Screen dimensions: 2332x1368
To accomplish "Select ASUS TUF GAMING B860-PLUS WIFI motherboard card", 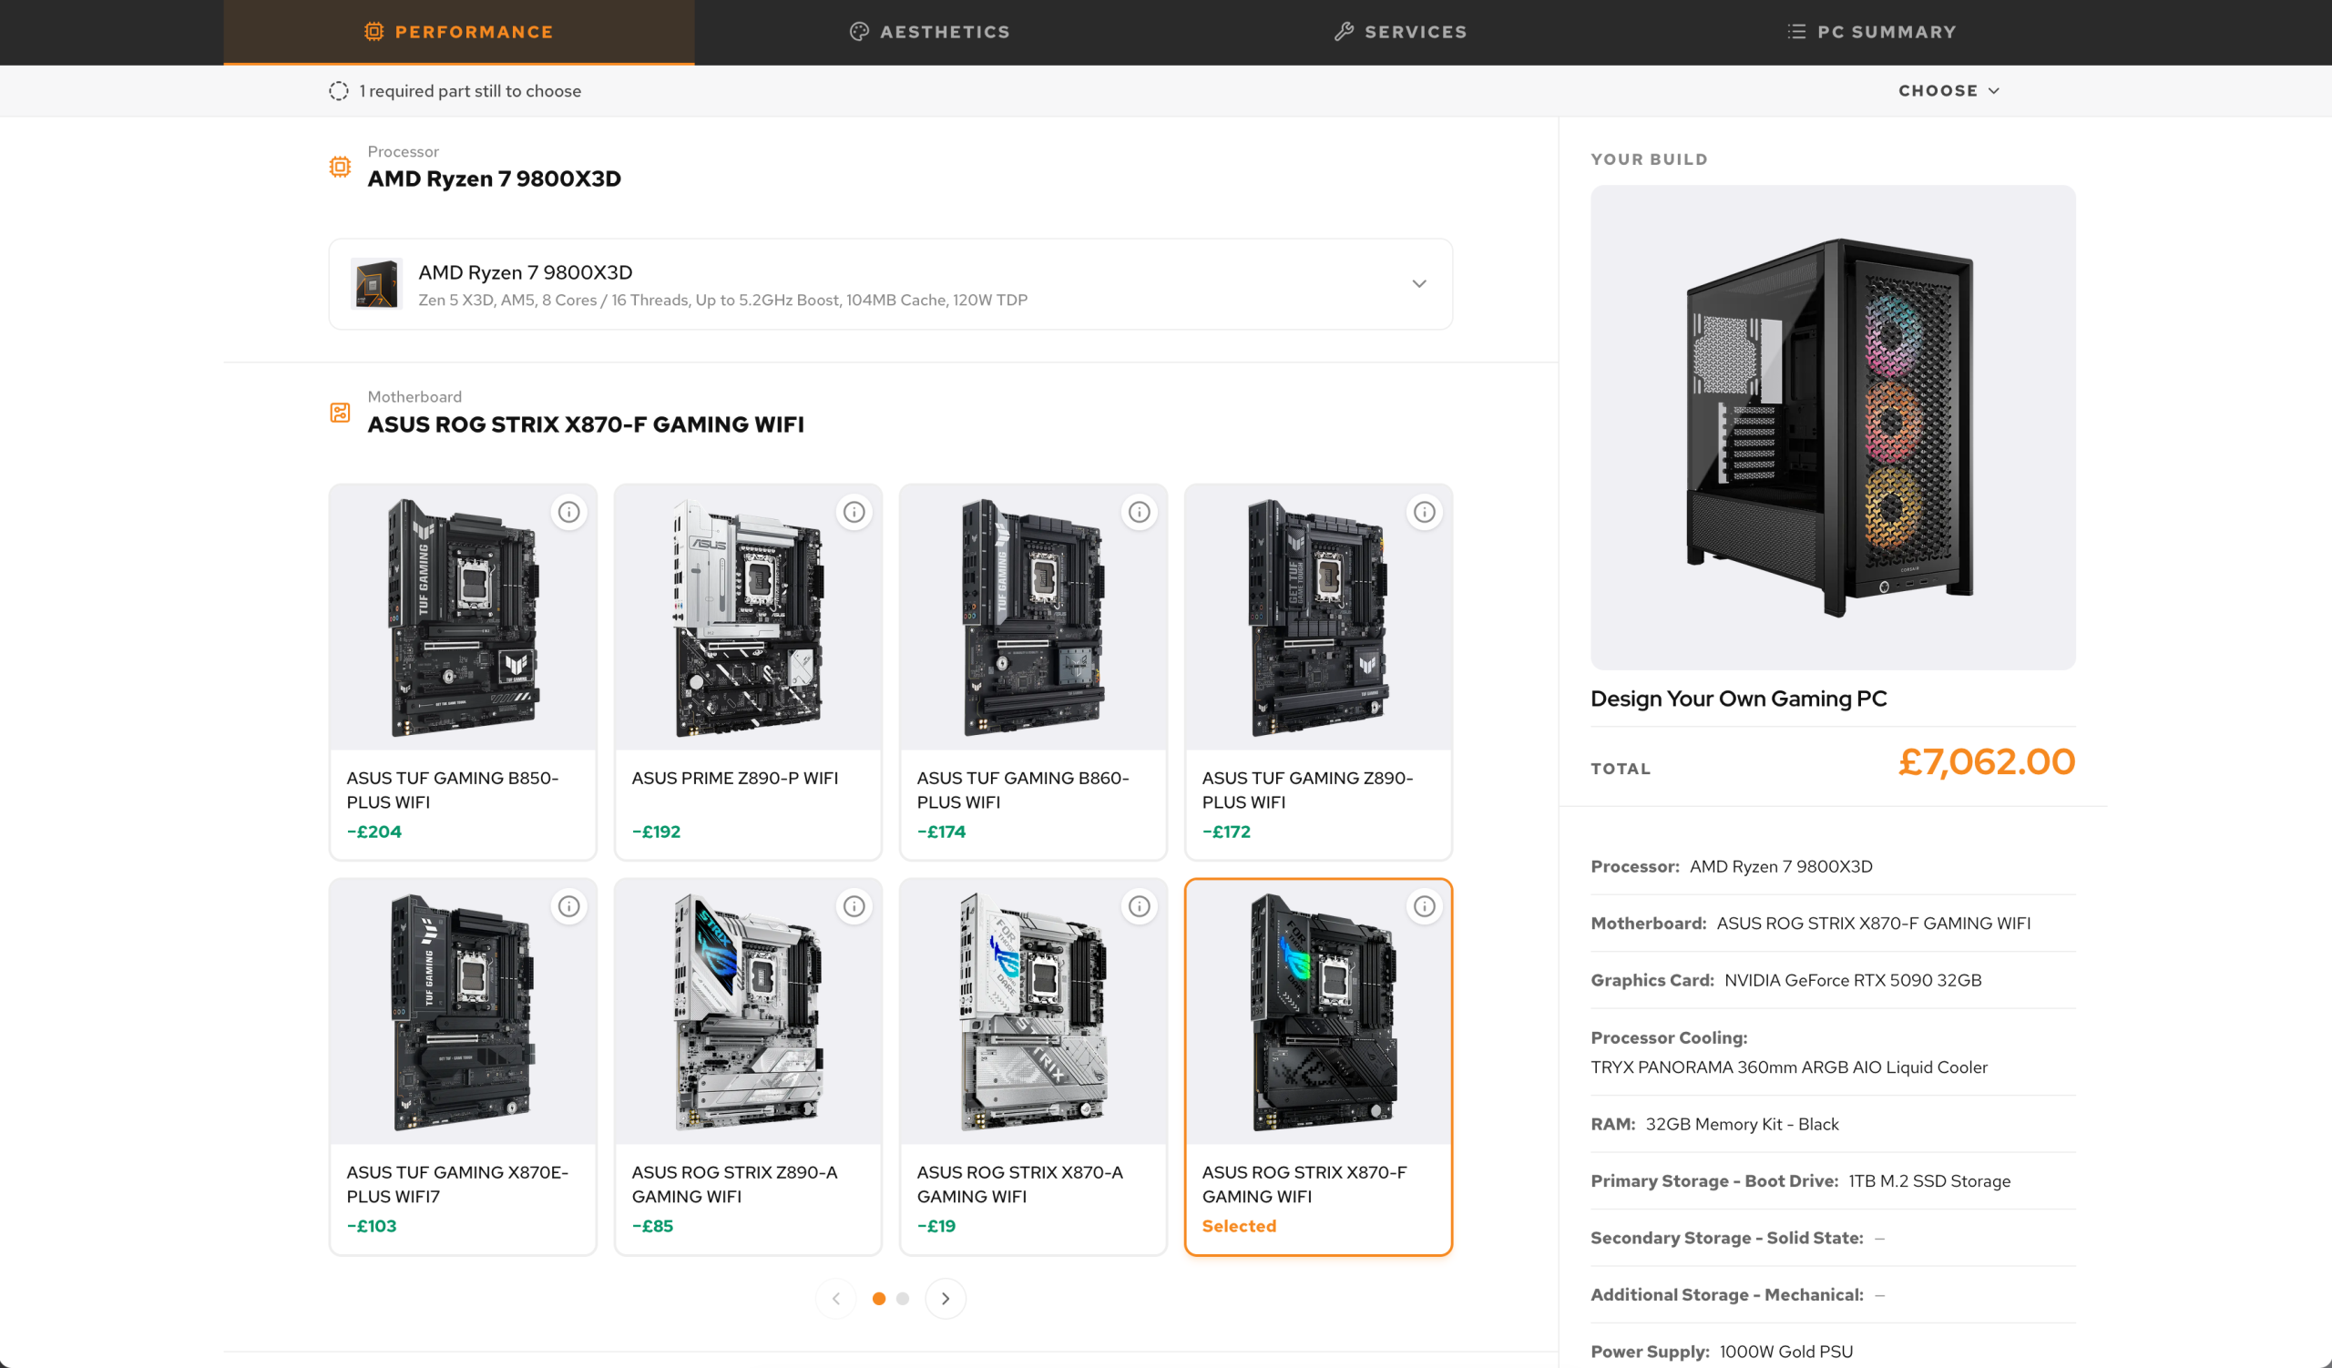I will (1033, 671).
